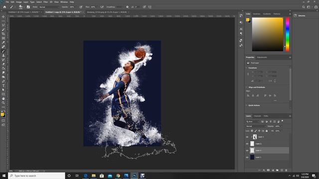Select the Clone Stamp tool
319x179 pixels.
(x=3, y=55)
